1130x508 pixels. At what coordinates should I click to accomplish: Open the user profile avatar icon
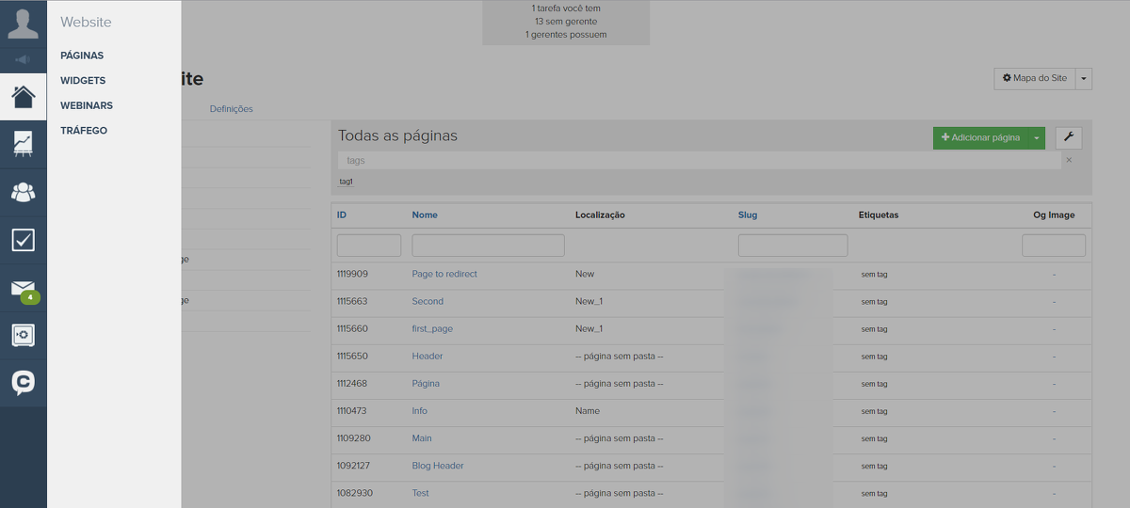pos(23,23)
